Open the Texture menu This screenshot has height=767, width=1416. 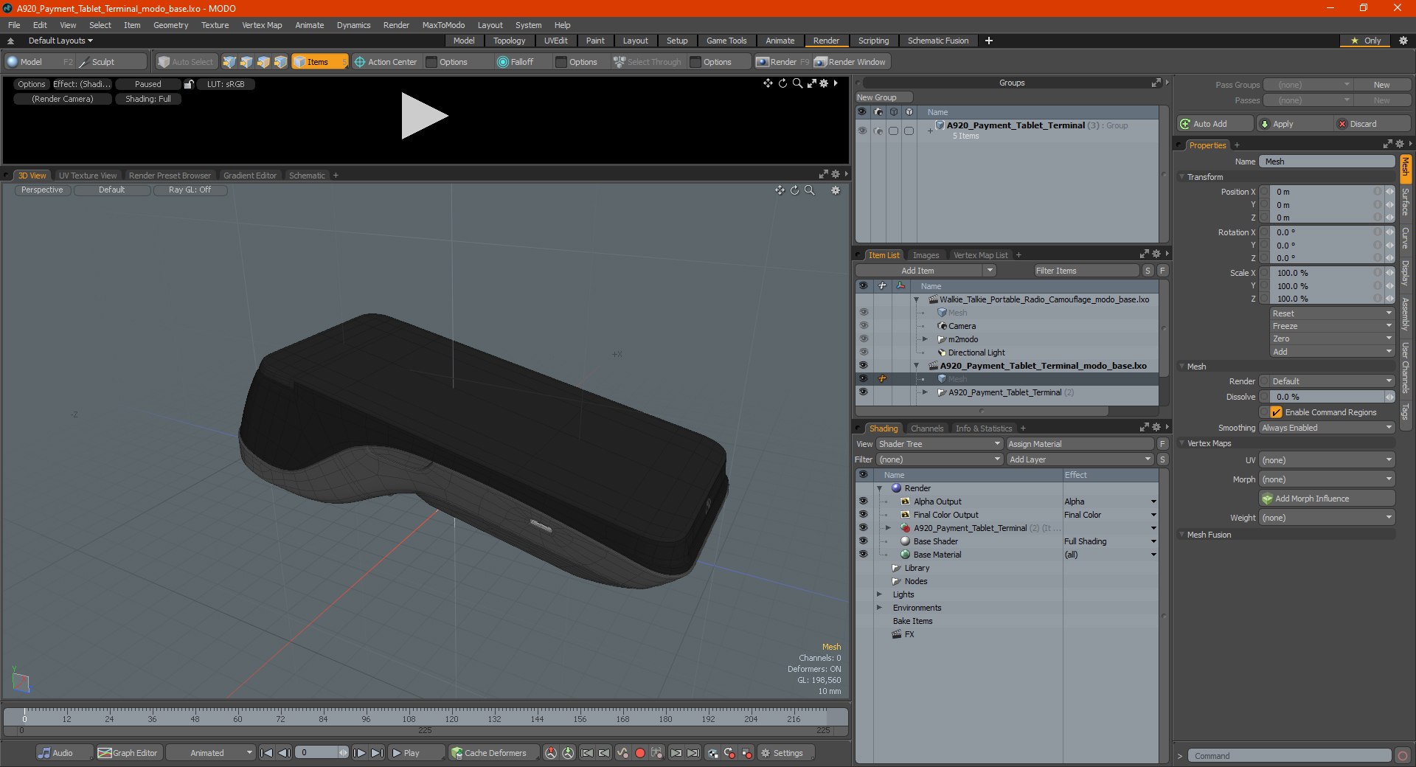point(215,25)
